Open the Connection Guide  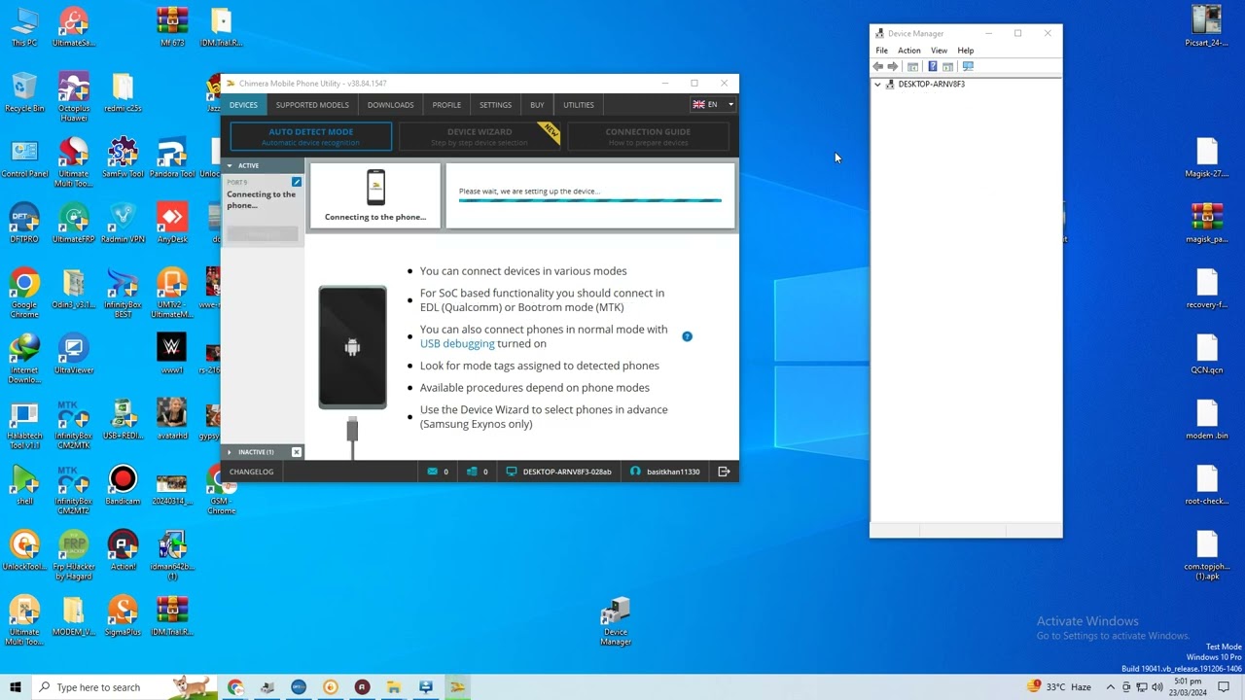(648, 136)
